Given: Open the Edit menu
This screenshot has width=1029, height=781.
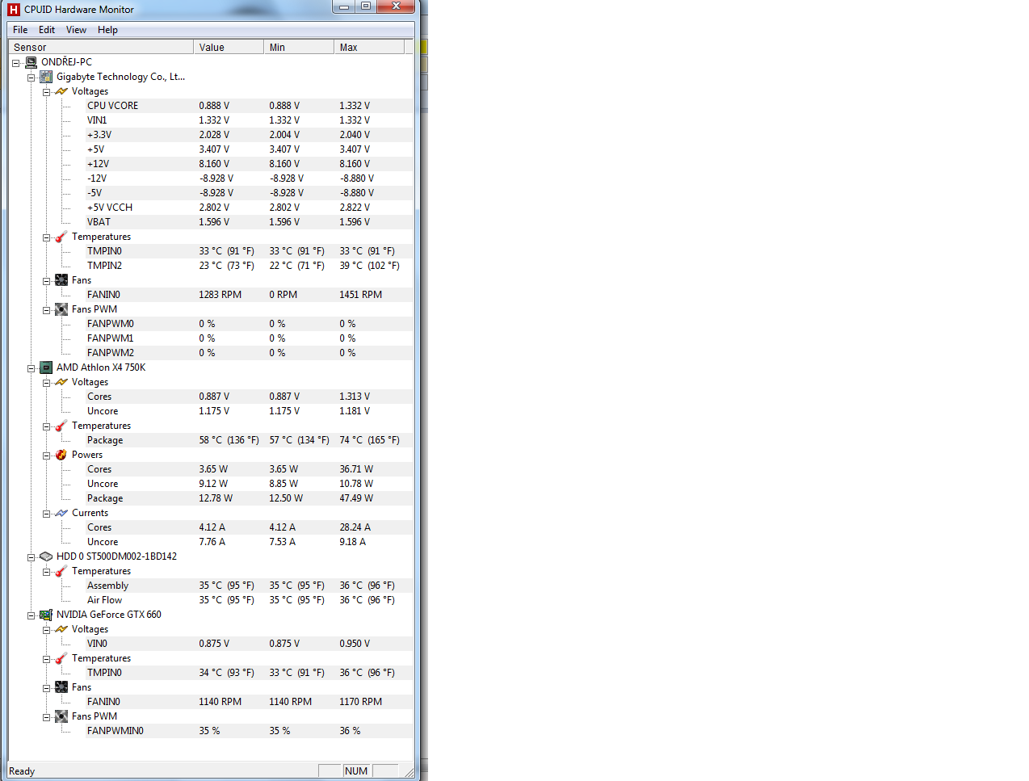Looking at the screenshot, I should [47, 30].
